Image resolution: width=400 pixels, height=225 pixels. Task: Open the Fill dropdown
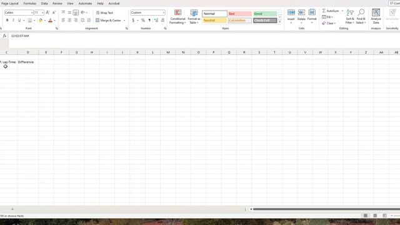point(327,17)
